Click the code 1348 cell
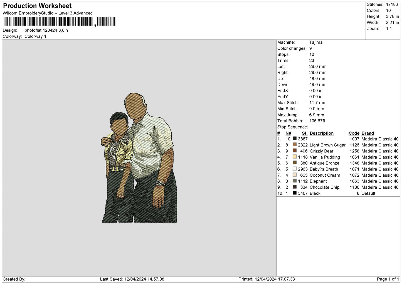 pyautogui.click(x=354, y=163)
